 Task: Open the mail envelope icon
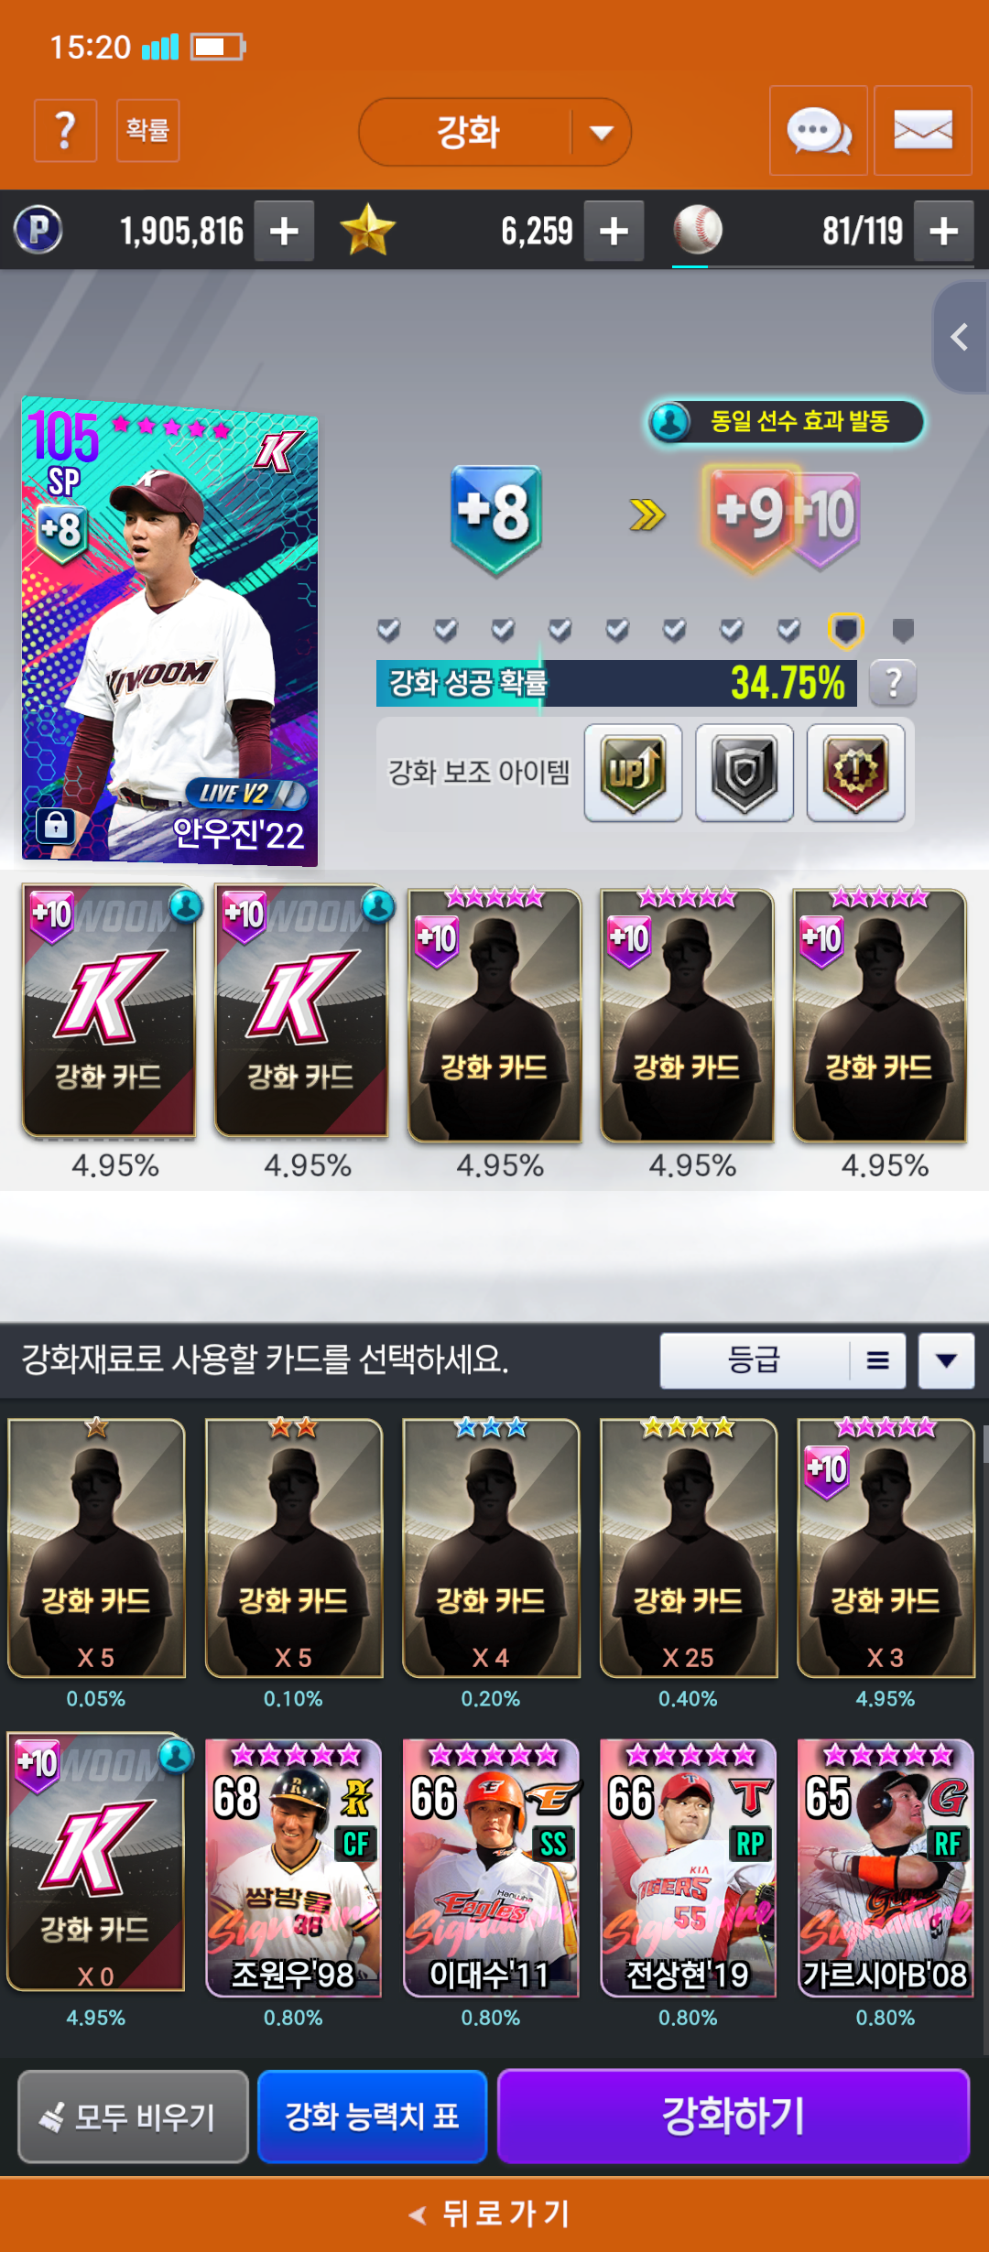point(923,131)
